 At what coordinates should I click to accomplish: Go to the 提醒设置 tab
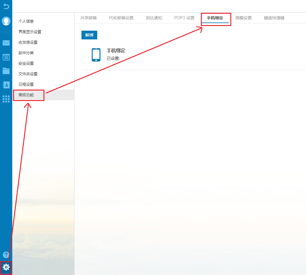click(244, 18)
